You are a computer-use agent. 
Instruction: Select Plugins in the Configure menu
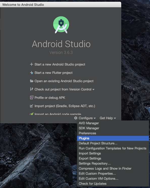click(113, 138)
